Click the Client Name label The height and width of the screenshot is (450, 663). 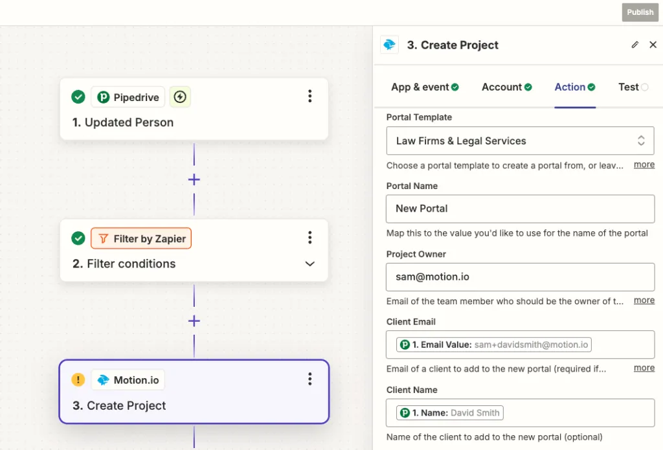pos(412,390)
